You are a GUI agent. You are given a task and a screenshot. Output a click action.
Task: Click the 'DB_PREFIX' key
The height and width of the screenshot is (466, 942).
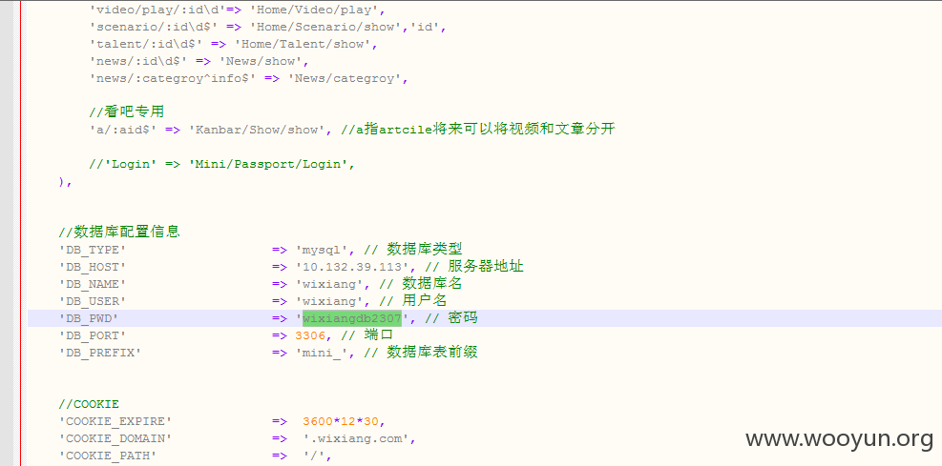pos(99,353)
